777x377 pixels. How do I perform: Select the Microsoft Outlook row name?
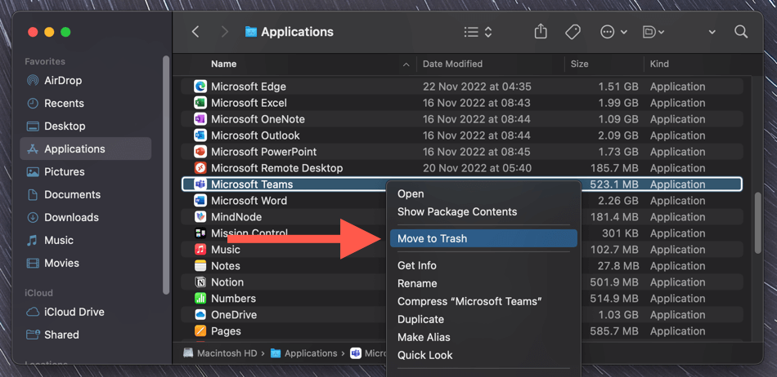tap(255, 135)
